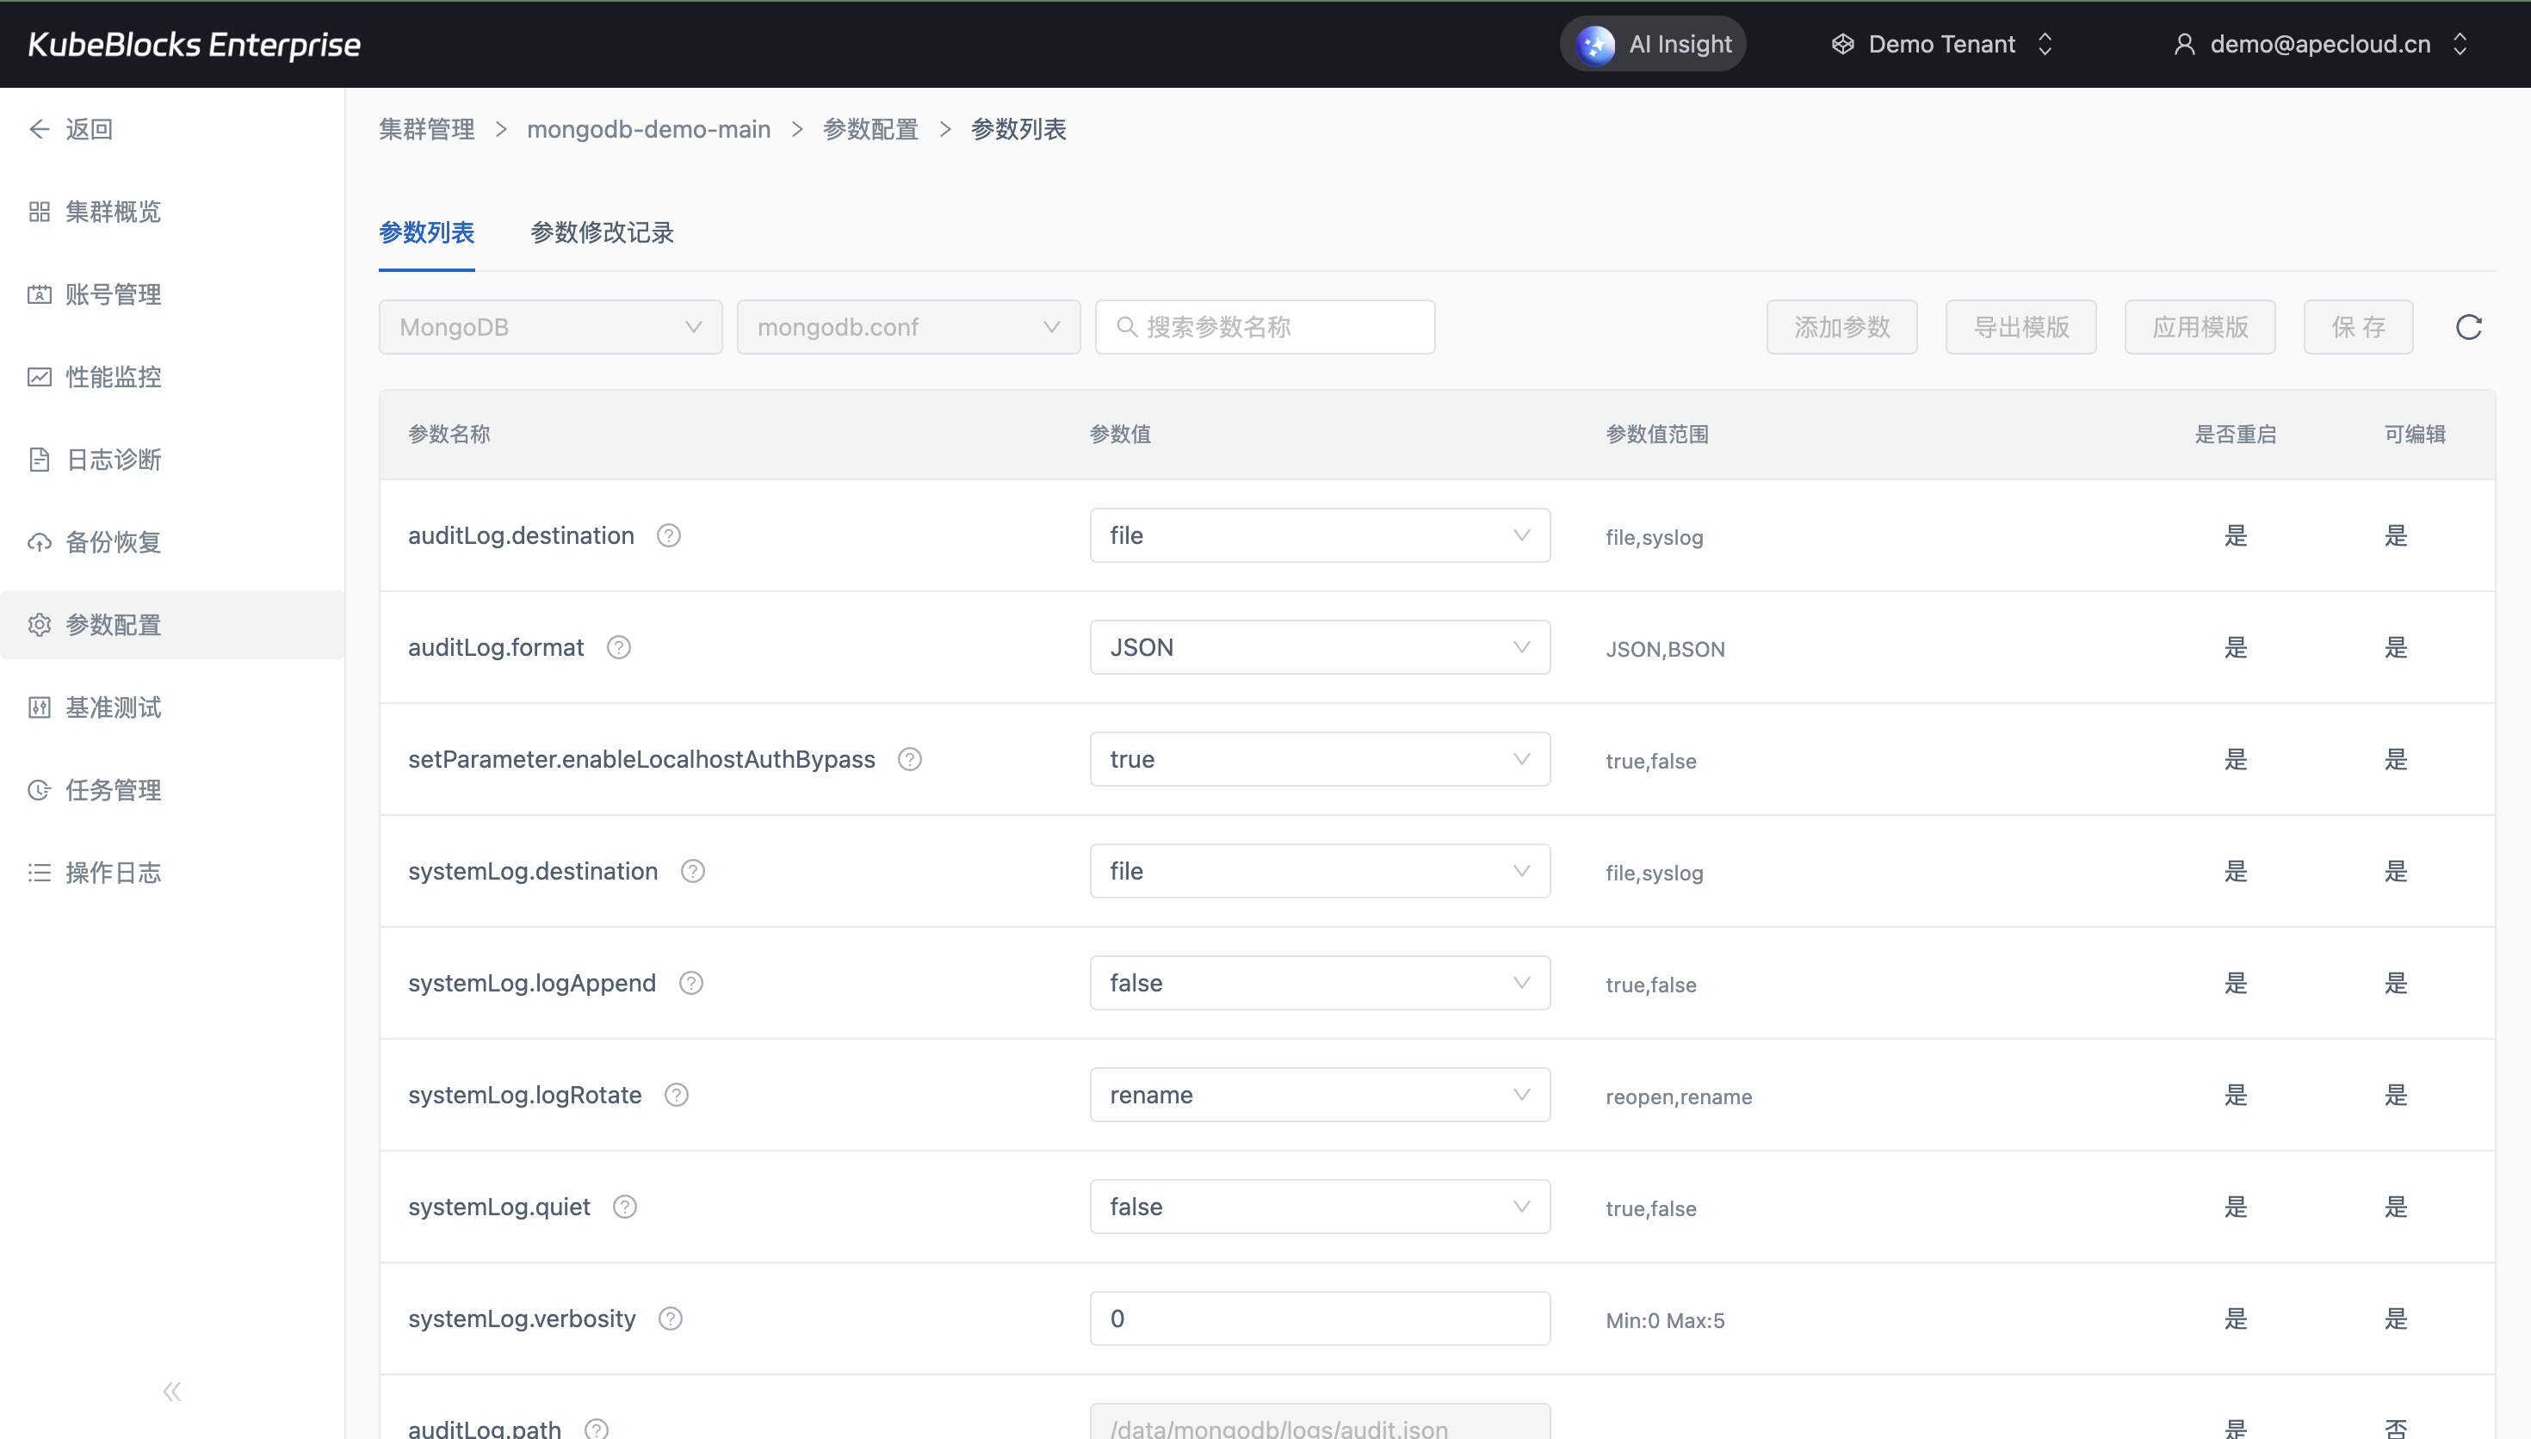Open auditLog.format value dropdown
The image size is (2531, 1439).
pyautogui.click(x=1320, y=647)
